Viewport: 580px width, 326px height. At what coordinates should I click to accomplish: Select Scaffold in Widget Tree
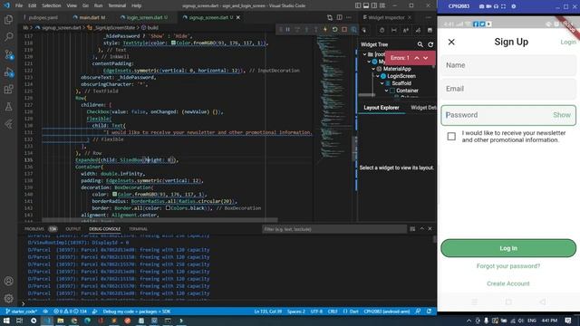pyautogui.click(x=401, y=83)
